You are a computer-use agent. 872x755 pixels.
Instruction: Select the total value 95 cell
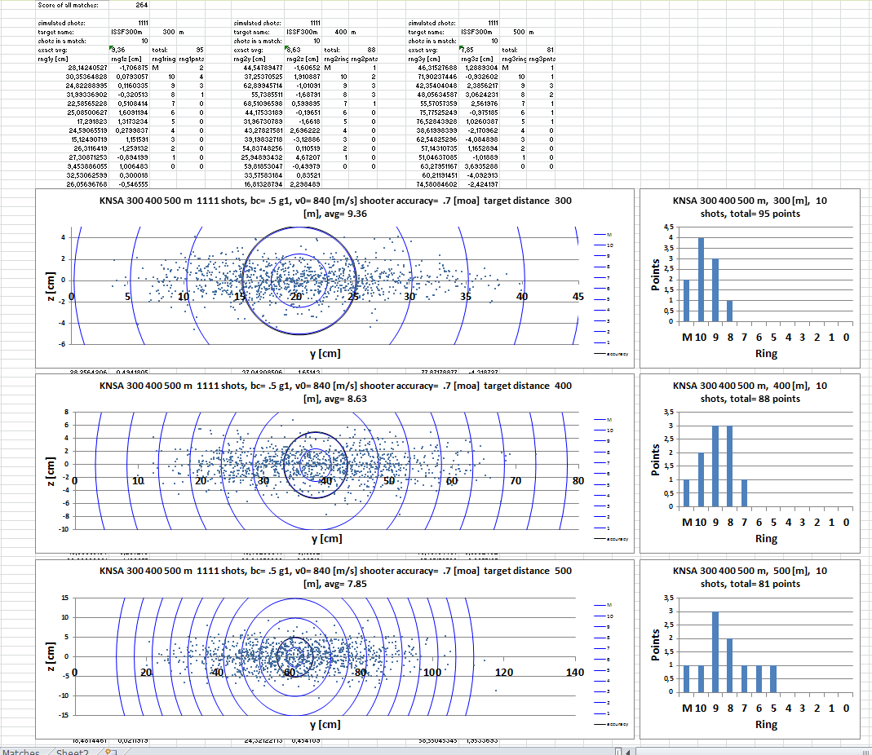192,50
